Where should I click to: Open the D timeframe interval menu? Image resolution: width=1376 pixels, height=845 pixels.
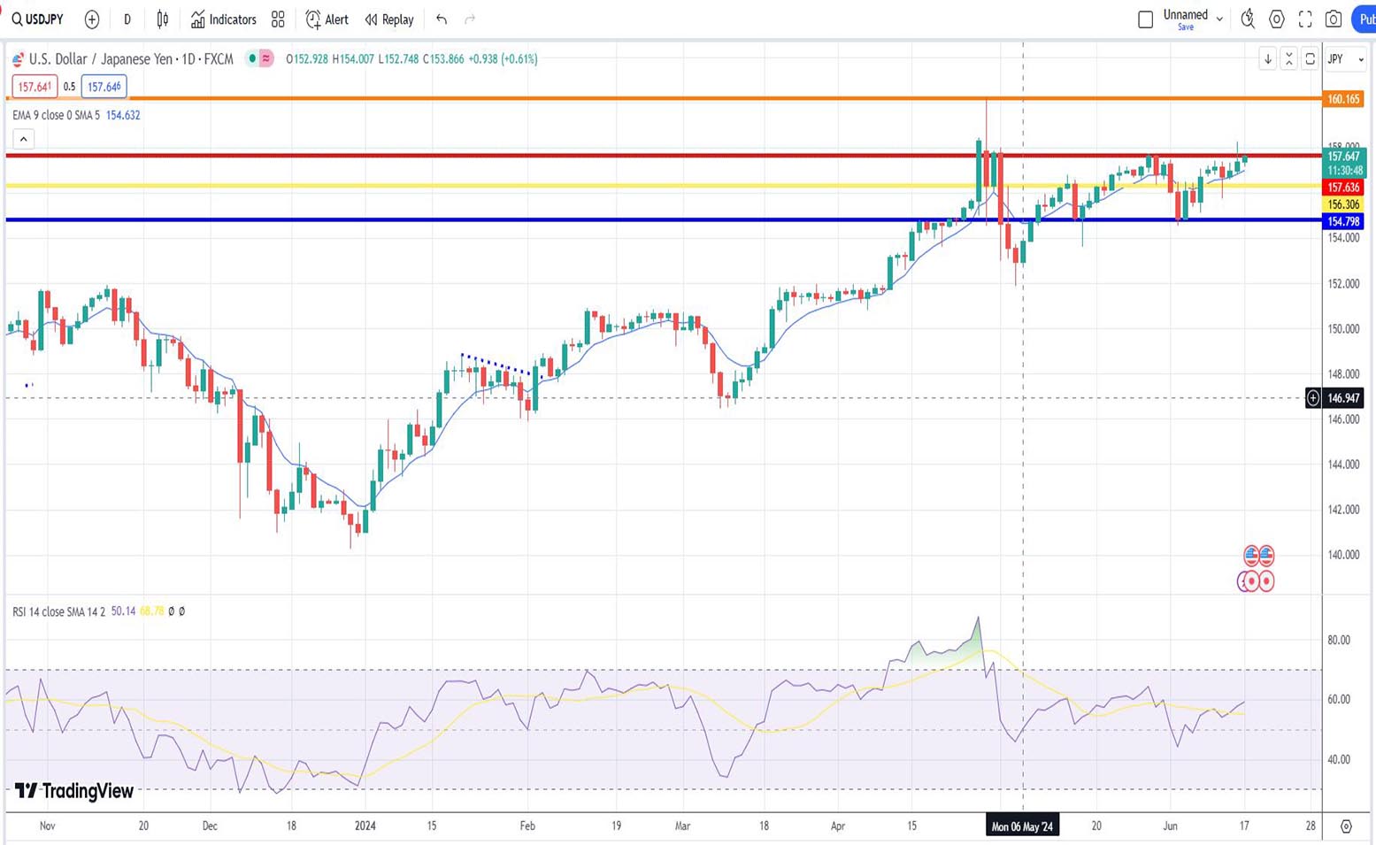coord(127,19)
